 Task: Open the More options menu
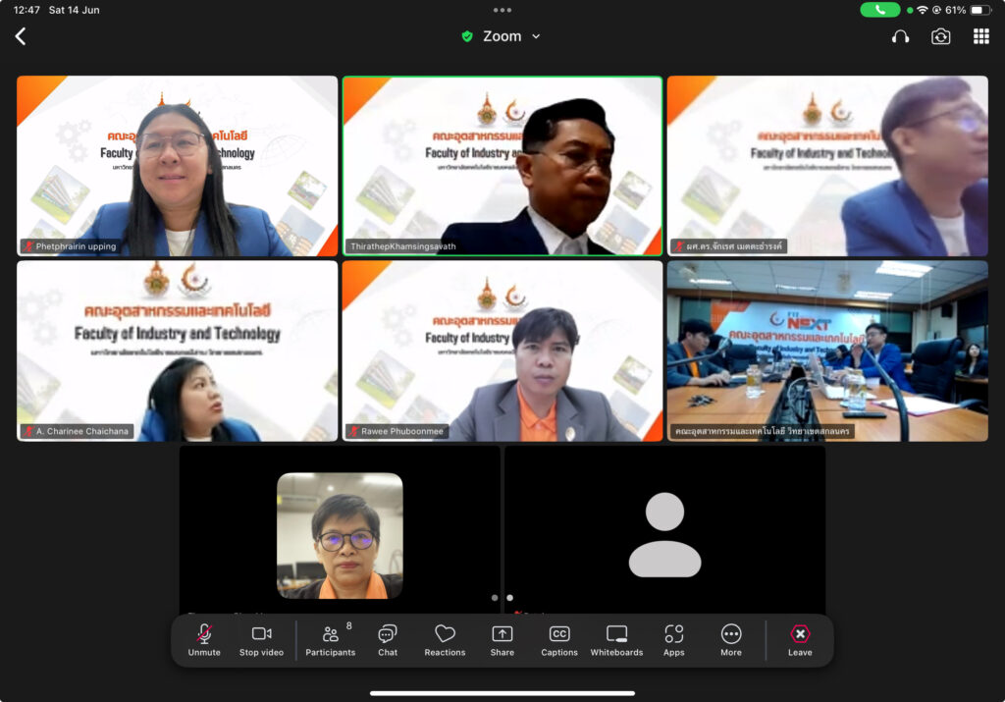coord(731,640)
